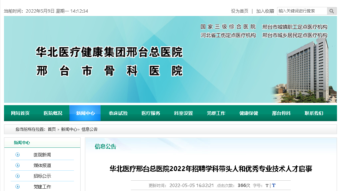Click 设为首页 link at top
The image size is (339, 191).
[x=240, y=11]
